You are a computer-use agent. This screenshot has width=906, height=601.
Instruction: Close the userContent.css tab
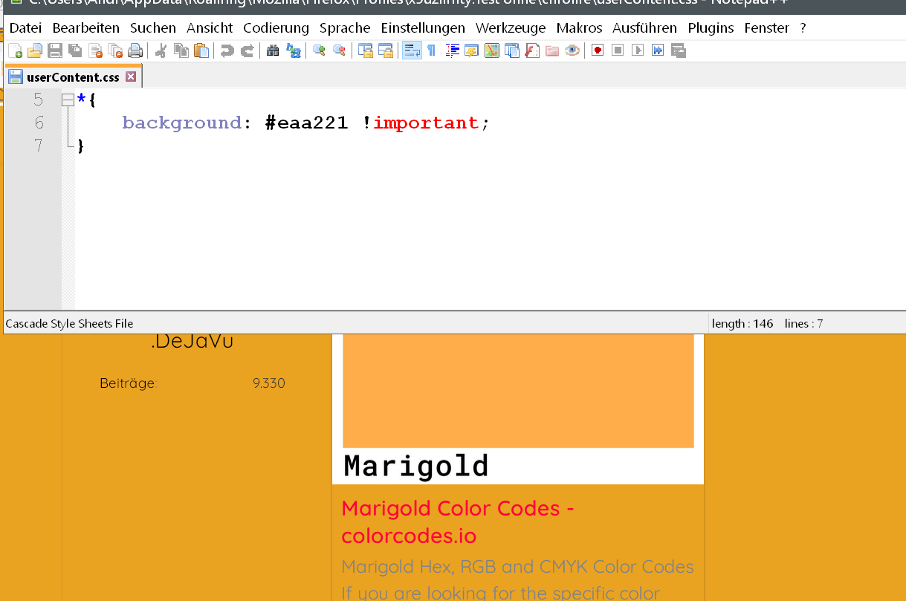(x=131, y=77)
